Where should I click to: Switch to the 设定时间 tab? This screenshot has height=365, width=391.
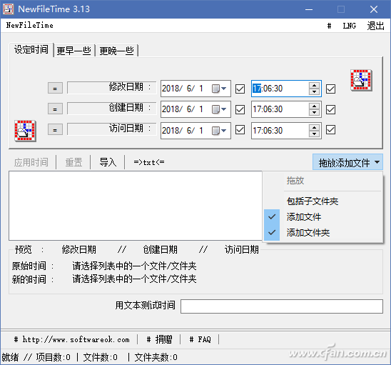click(31, 50)
